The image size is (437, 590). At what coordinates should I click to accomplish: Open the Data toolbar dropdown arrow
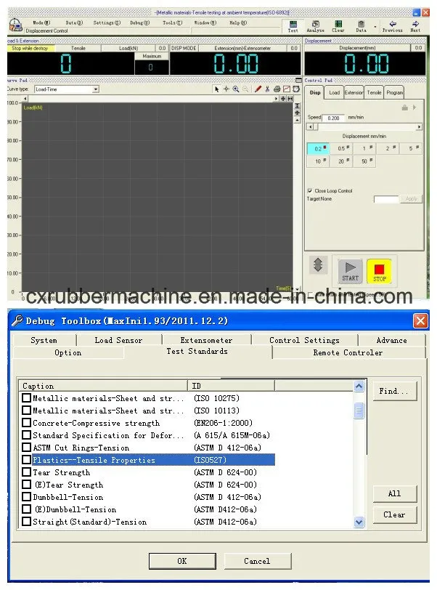375,26
